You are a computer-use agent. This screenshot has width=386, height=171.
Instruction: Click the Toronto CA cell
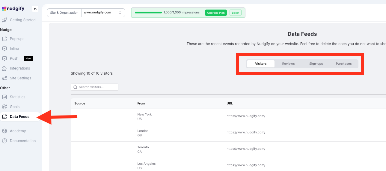143,150
